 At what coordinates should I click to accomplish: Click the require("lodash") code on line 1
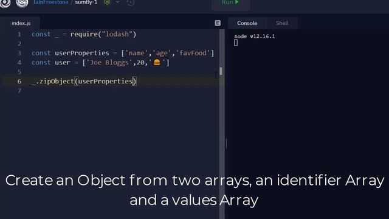tap(103, 34)
